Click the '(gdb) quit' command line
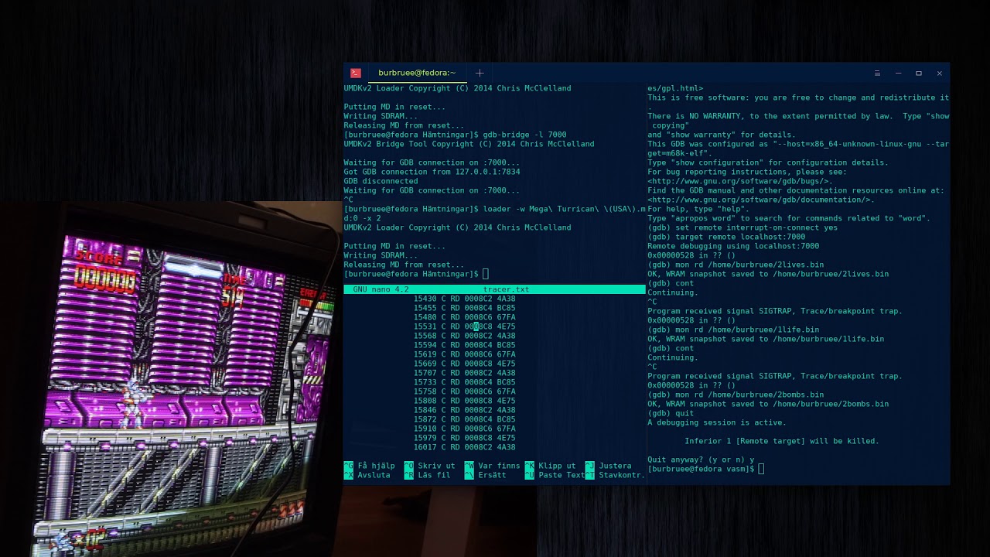The height and width of the screenshot is (557, 990). pyautogui.click(x=671, y=413)
